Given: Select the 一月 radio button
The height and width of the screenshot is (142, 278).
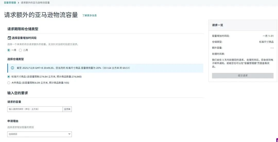Looking at the screenshot, I should pyautogui.click(x=9, y=50).
